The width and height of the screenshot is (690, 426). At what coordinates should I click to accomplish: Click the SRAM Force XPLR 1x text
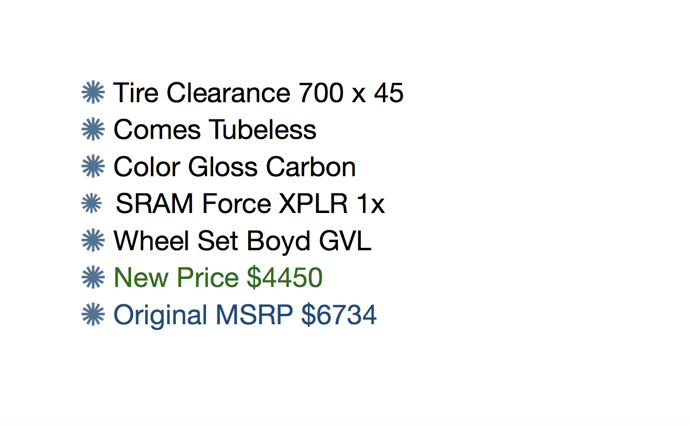click(x=249, y=204)
